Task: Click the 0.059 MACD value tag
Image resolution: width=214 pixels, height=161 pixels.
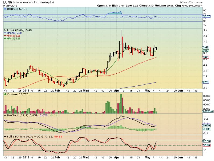Action: point(206,126)
